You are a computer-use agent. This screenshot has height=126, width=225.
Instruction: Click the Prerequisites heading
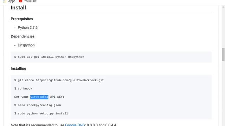coord(22,19)
